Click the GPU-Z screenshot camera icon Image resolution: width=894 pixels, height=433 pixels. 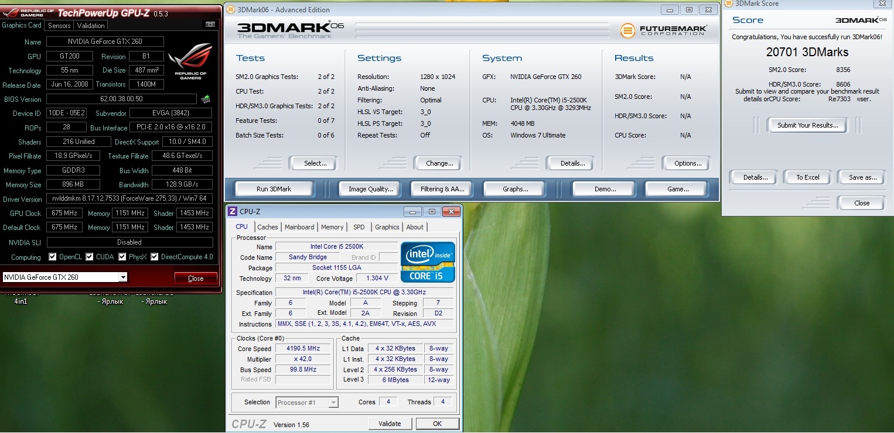click(210, 25)
